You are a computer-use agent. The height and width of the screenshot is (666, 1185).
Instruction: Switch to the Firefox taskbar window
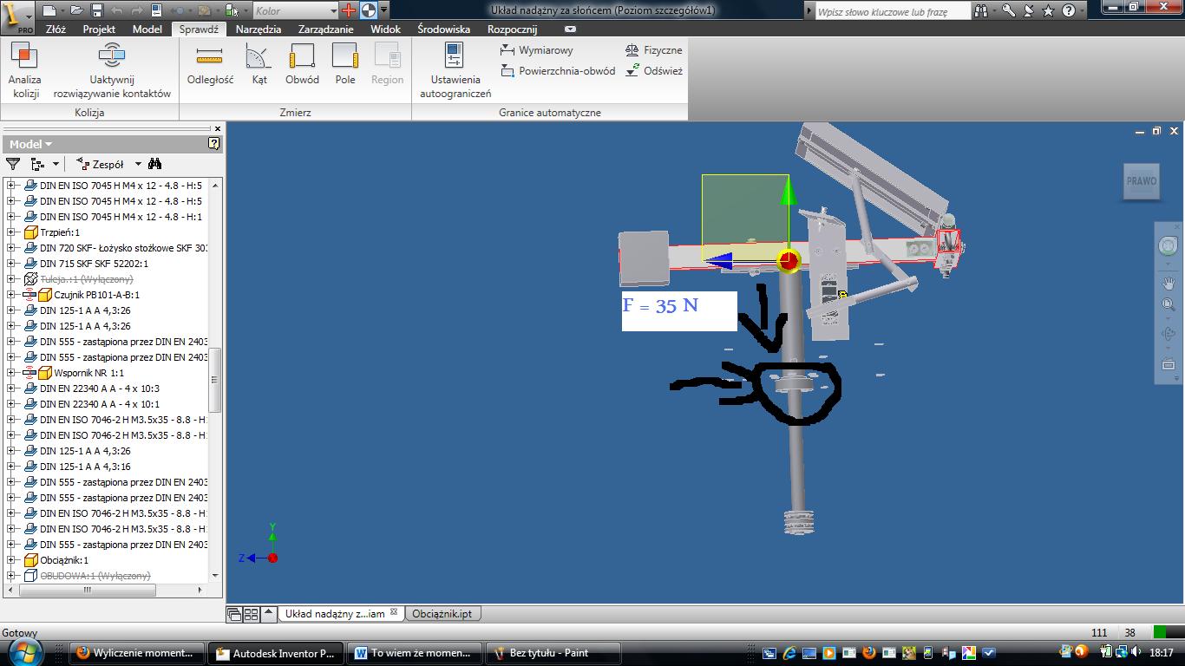137,653
